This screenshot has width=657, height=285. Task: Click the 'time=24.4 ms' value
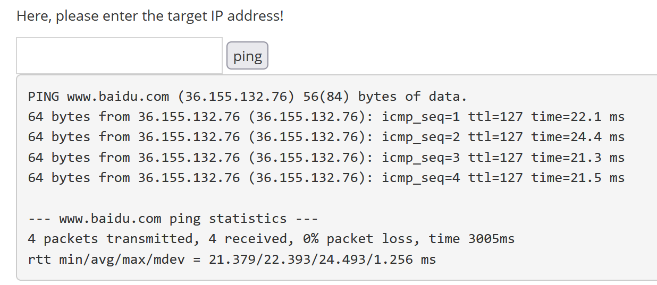click(x=577, y=137)
